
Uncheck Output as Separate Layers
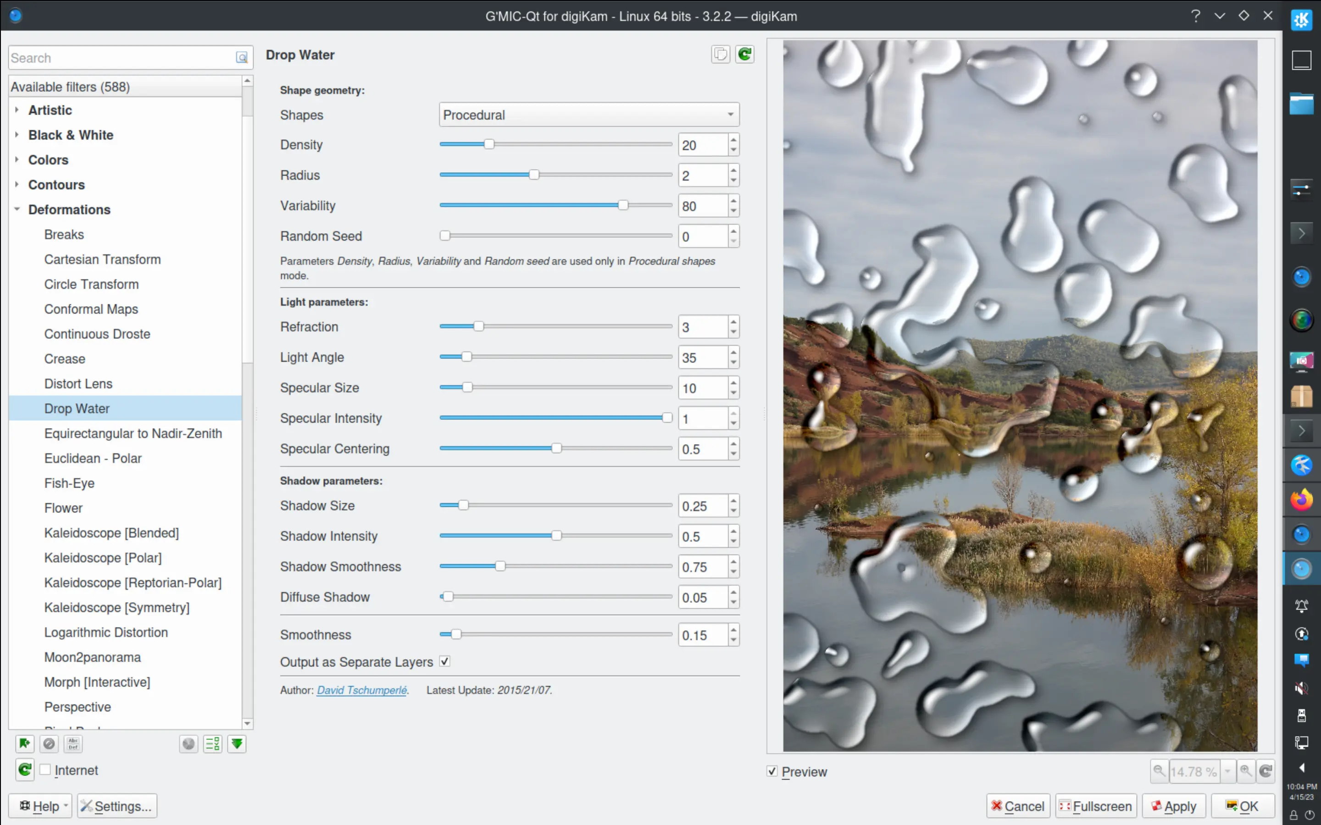pyautogui.click(x=445, y=661)
